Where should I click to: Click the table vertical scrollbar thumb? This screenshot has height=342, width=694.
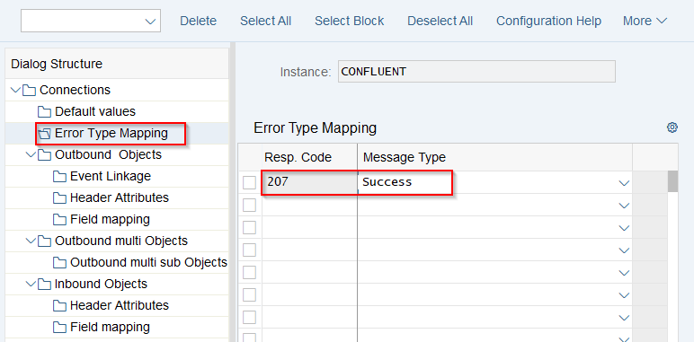pos(672,181)
